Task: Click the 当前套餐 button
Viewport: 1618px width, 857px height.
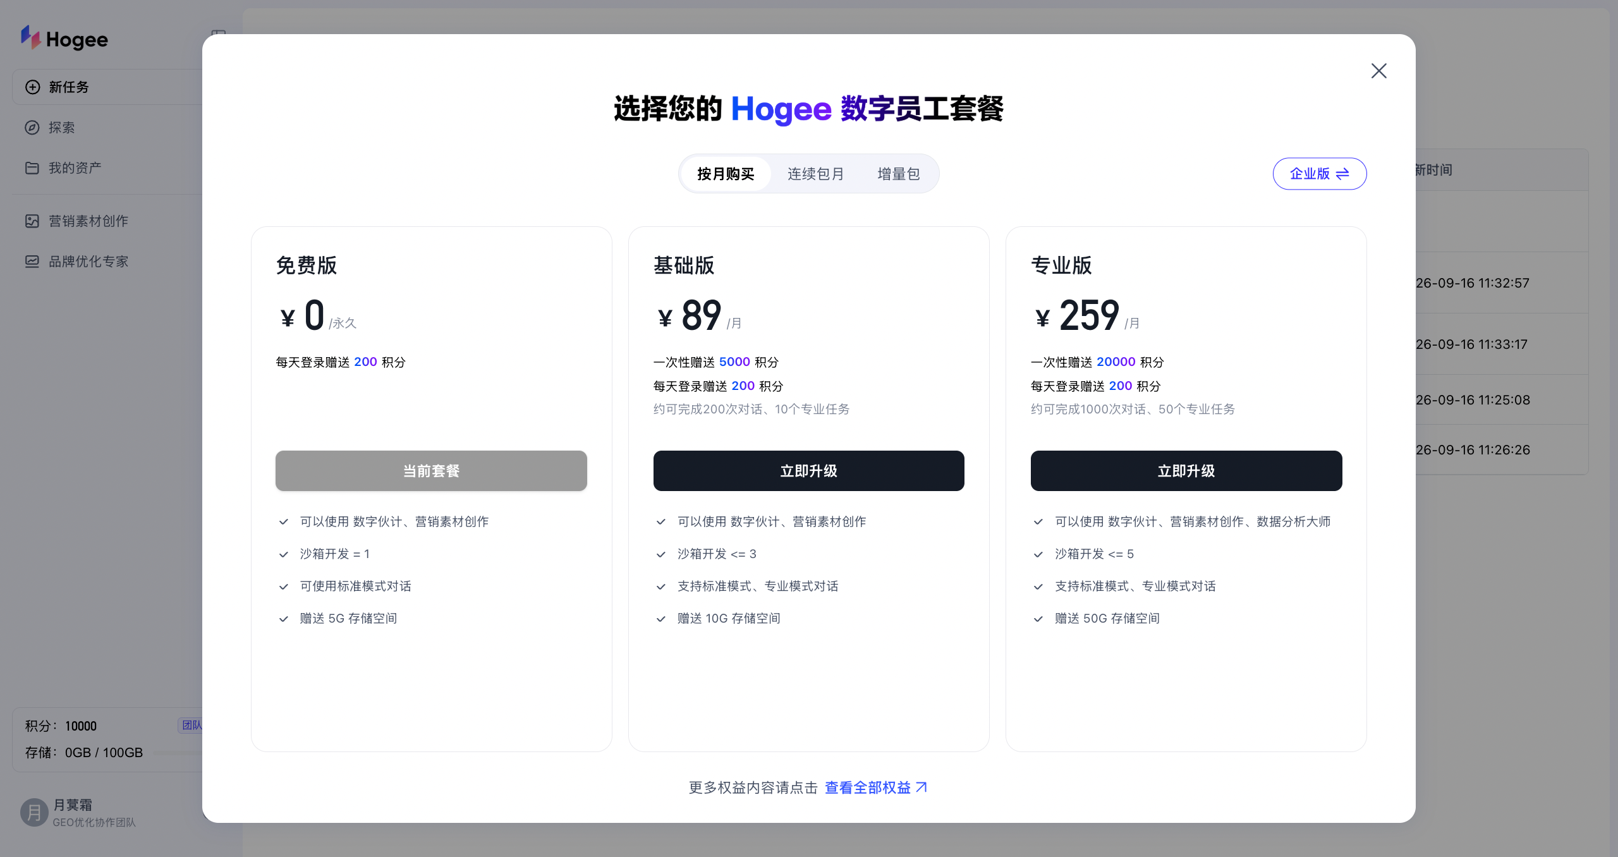Action: 431,471
